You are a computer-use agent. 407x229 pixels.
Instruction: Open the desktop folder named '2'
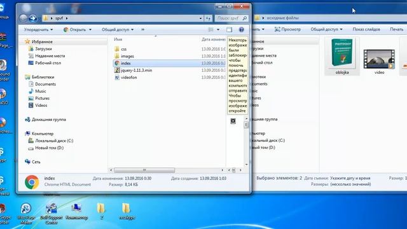pos(101,211)
